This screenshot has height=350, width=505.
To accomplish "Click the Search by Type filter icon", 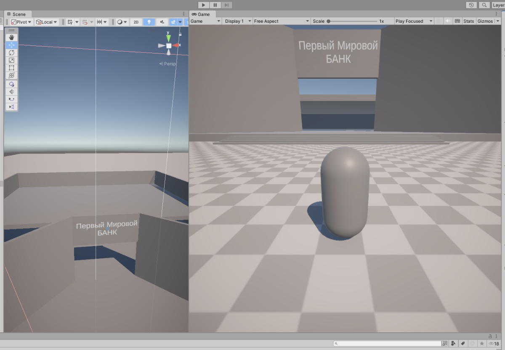I will click(454, 344).
